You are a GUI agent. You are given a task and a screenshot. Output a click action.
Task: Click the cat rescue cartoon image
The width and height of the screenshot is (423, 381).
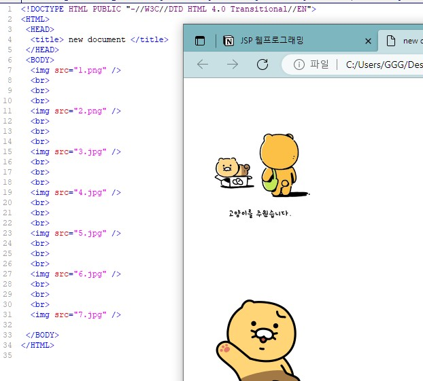click(263, 175)
